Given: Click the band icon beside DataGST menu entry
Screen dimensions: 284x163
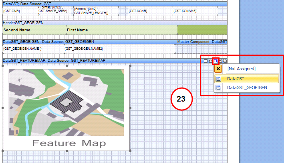Looking at the screenshot, I should 218,79.
